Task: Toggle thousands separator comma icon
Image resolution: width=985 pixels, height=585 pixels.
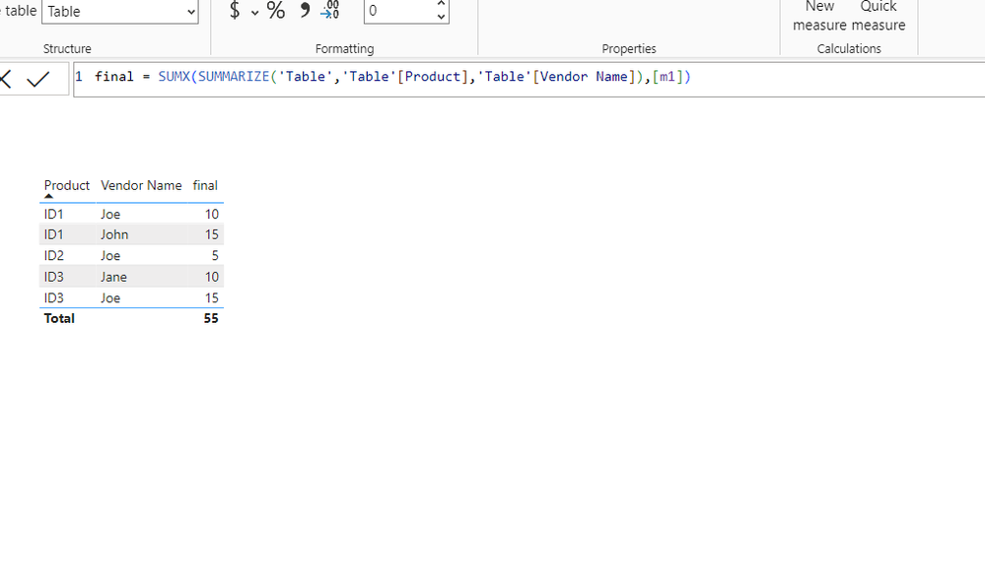Action: 305,10
